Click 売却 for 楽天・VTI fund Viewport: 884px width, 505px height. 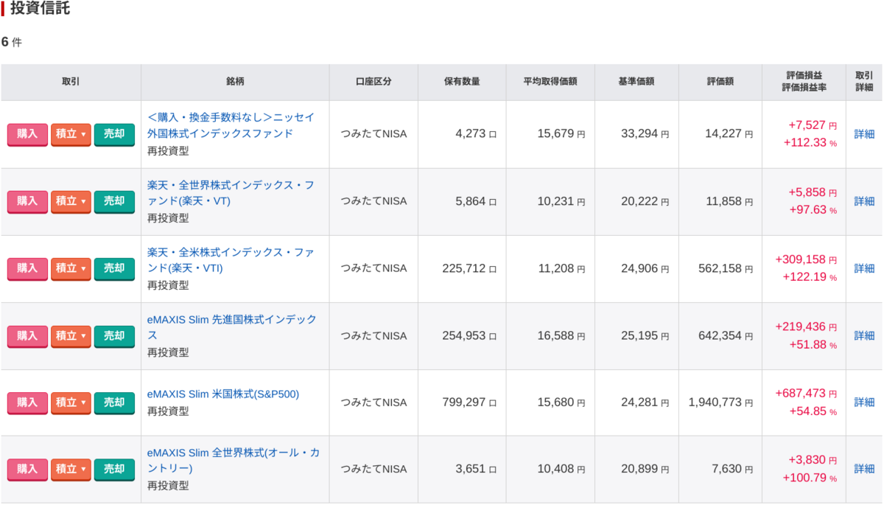click(114, 268)
